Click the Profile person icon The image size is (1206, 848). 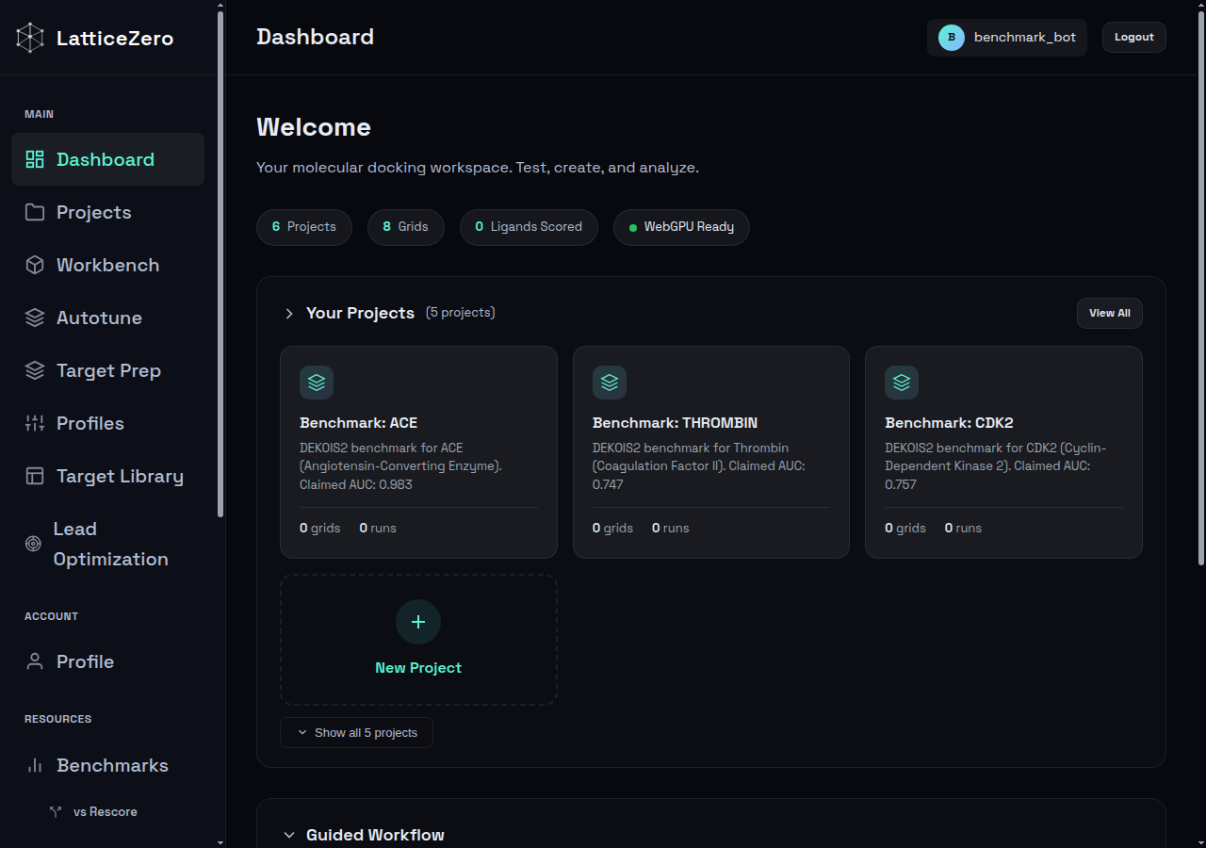pos(35,661)
